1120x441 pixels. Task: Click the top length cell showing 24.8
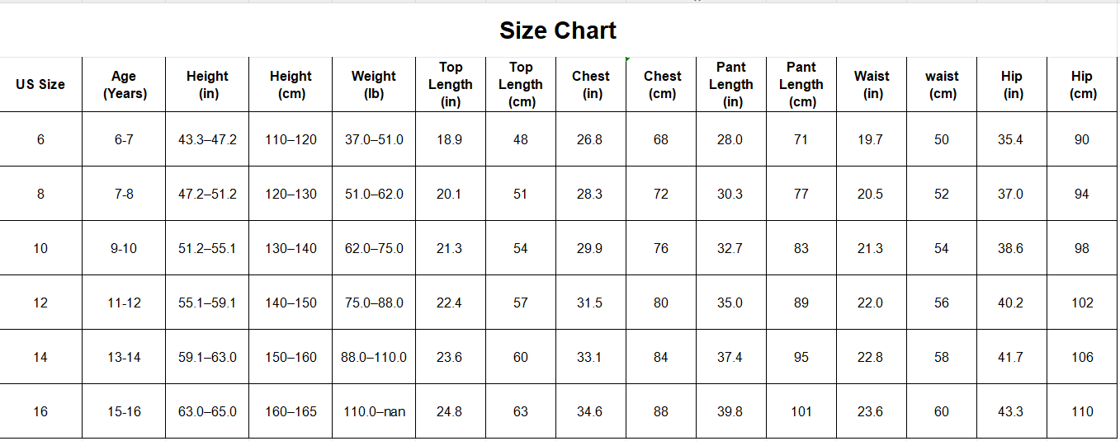click(450, 411)
